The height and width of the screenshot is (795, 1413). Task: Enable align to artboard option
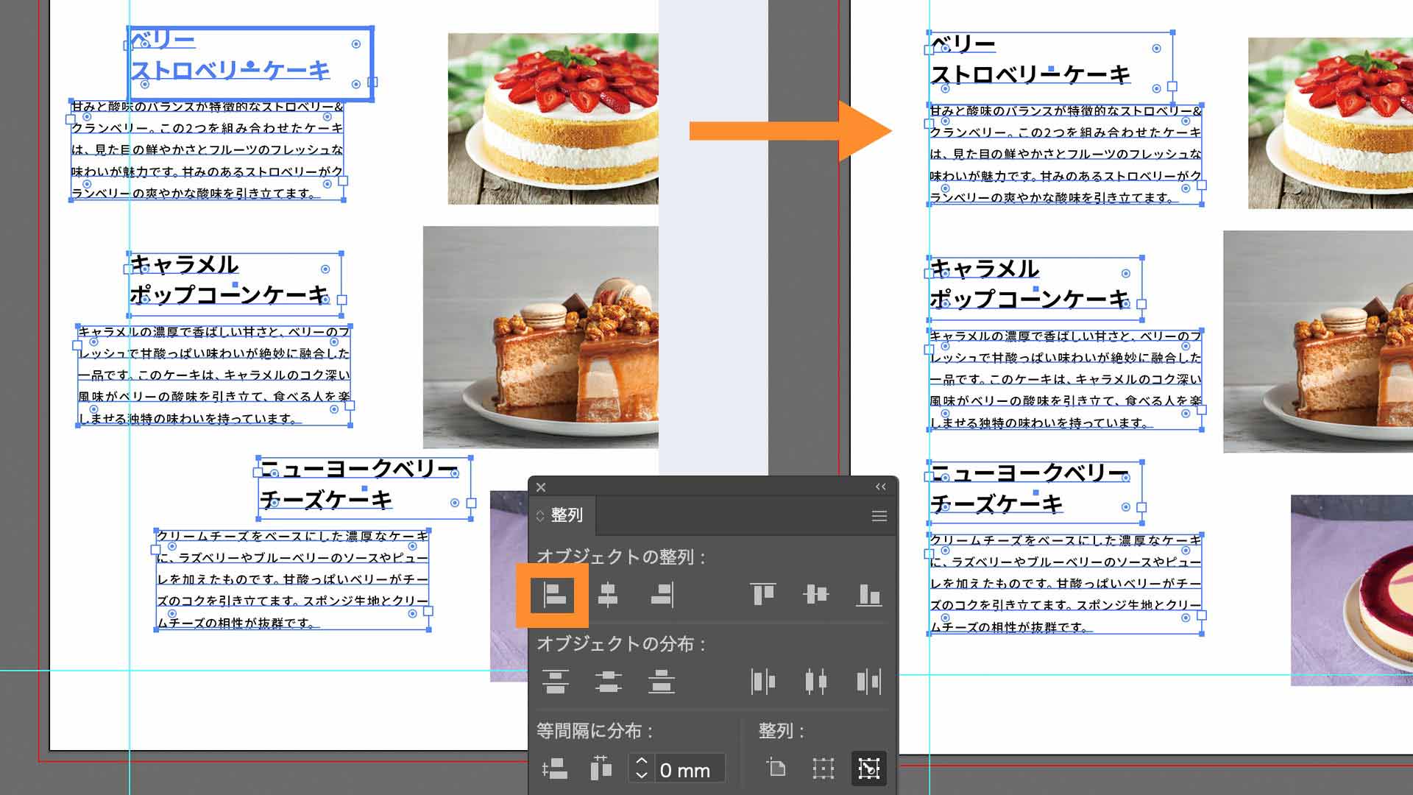tap(776, 768)
